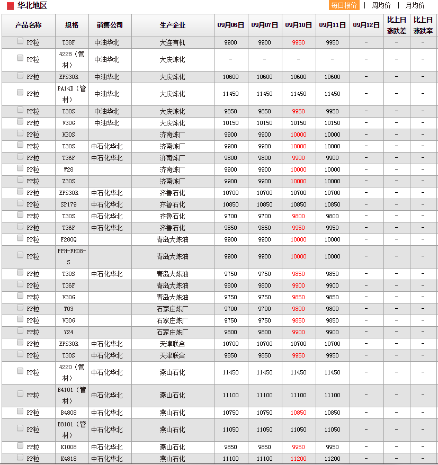Click the 09月07日 column header
Screen dimensions: 438x465
[x=264, y=25]
